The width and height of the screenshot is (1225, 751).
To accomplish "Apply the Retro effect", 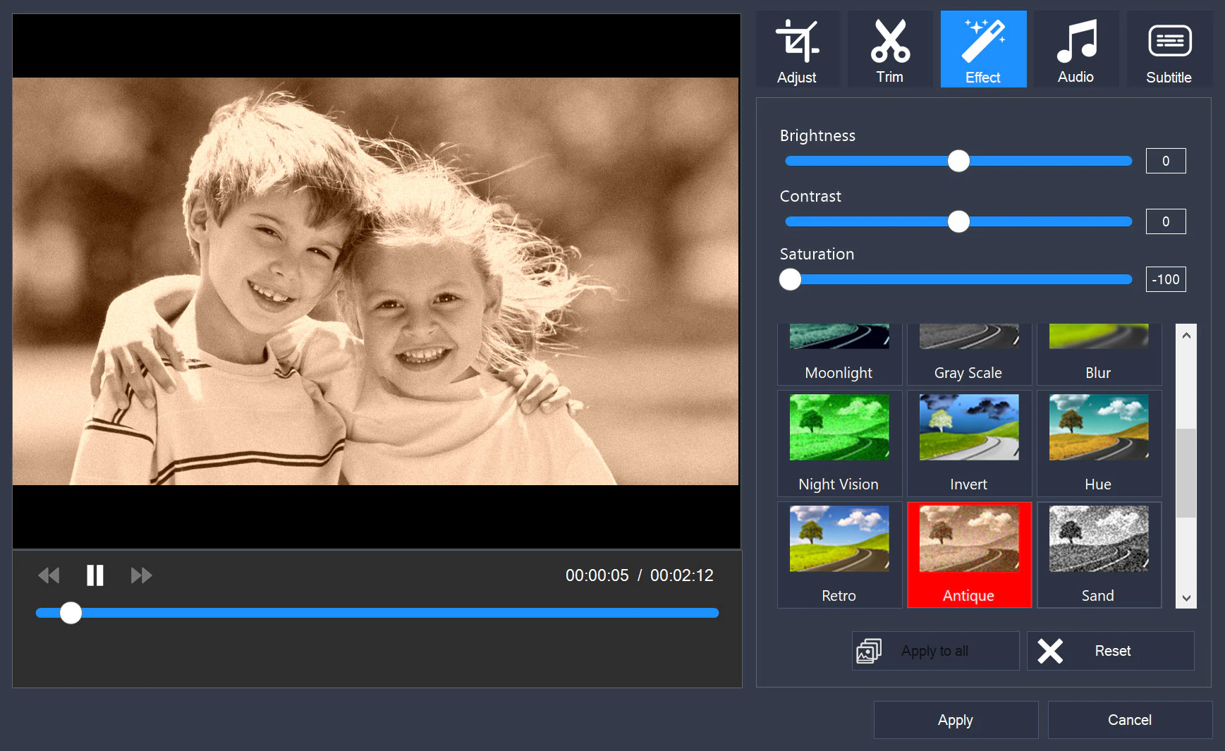I will [x=839, y=555].
